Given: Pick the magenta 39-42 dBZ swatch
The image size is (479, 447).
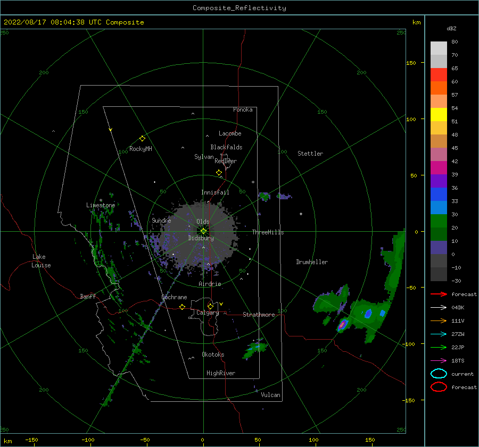Looking at the screenshot, I should pos(439,167).
